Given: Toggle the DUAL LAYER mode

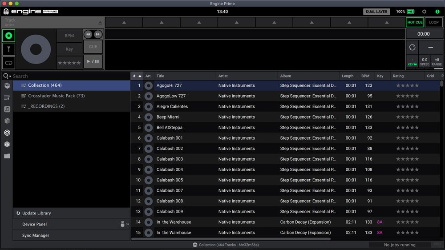Looking at the screenshot, I should [376, 12].
